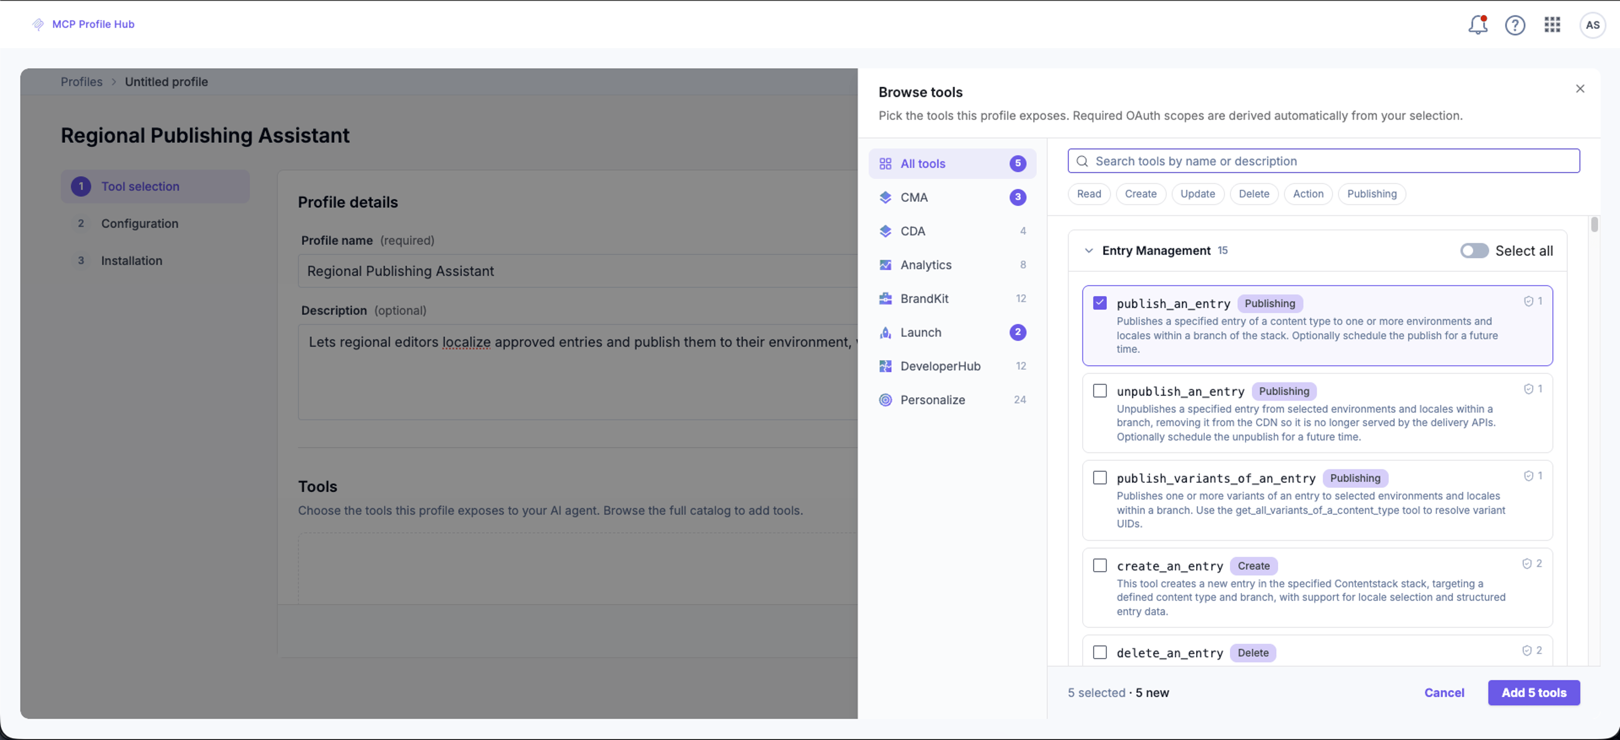The width and height of the screenshot is (1620, 740).
Task: Click the All tools grid icon
Action: click(885, 163)
